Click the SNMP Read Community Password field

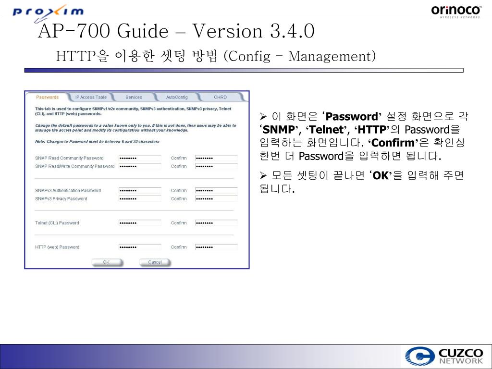tap(140, 158)
